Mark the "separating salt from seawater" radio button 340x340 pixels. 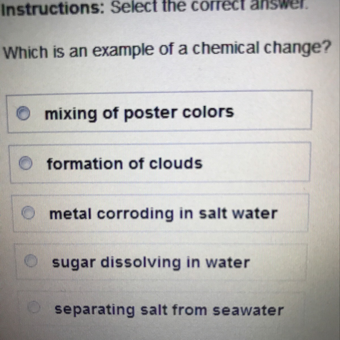pyautogui.click(x=34, y=307)
